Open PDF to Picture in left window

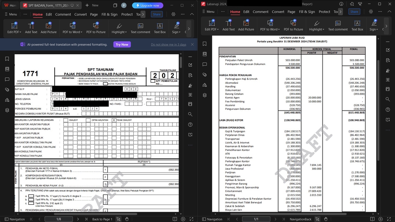(96, 28)
